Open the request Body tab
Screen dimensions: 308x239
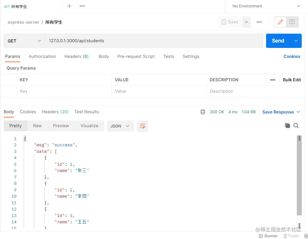tap(104, 56)
